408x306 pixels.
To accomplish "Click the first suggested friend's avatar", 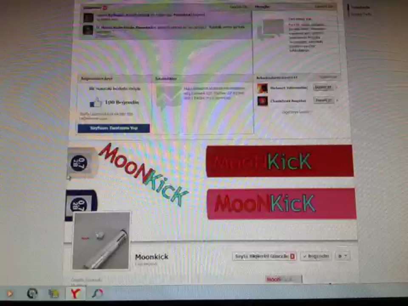I will [x=263, y=88].
